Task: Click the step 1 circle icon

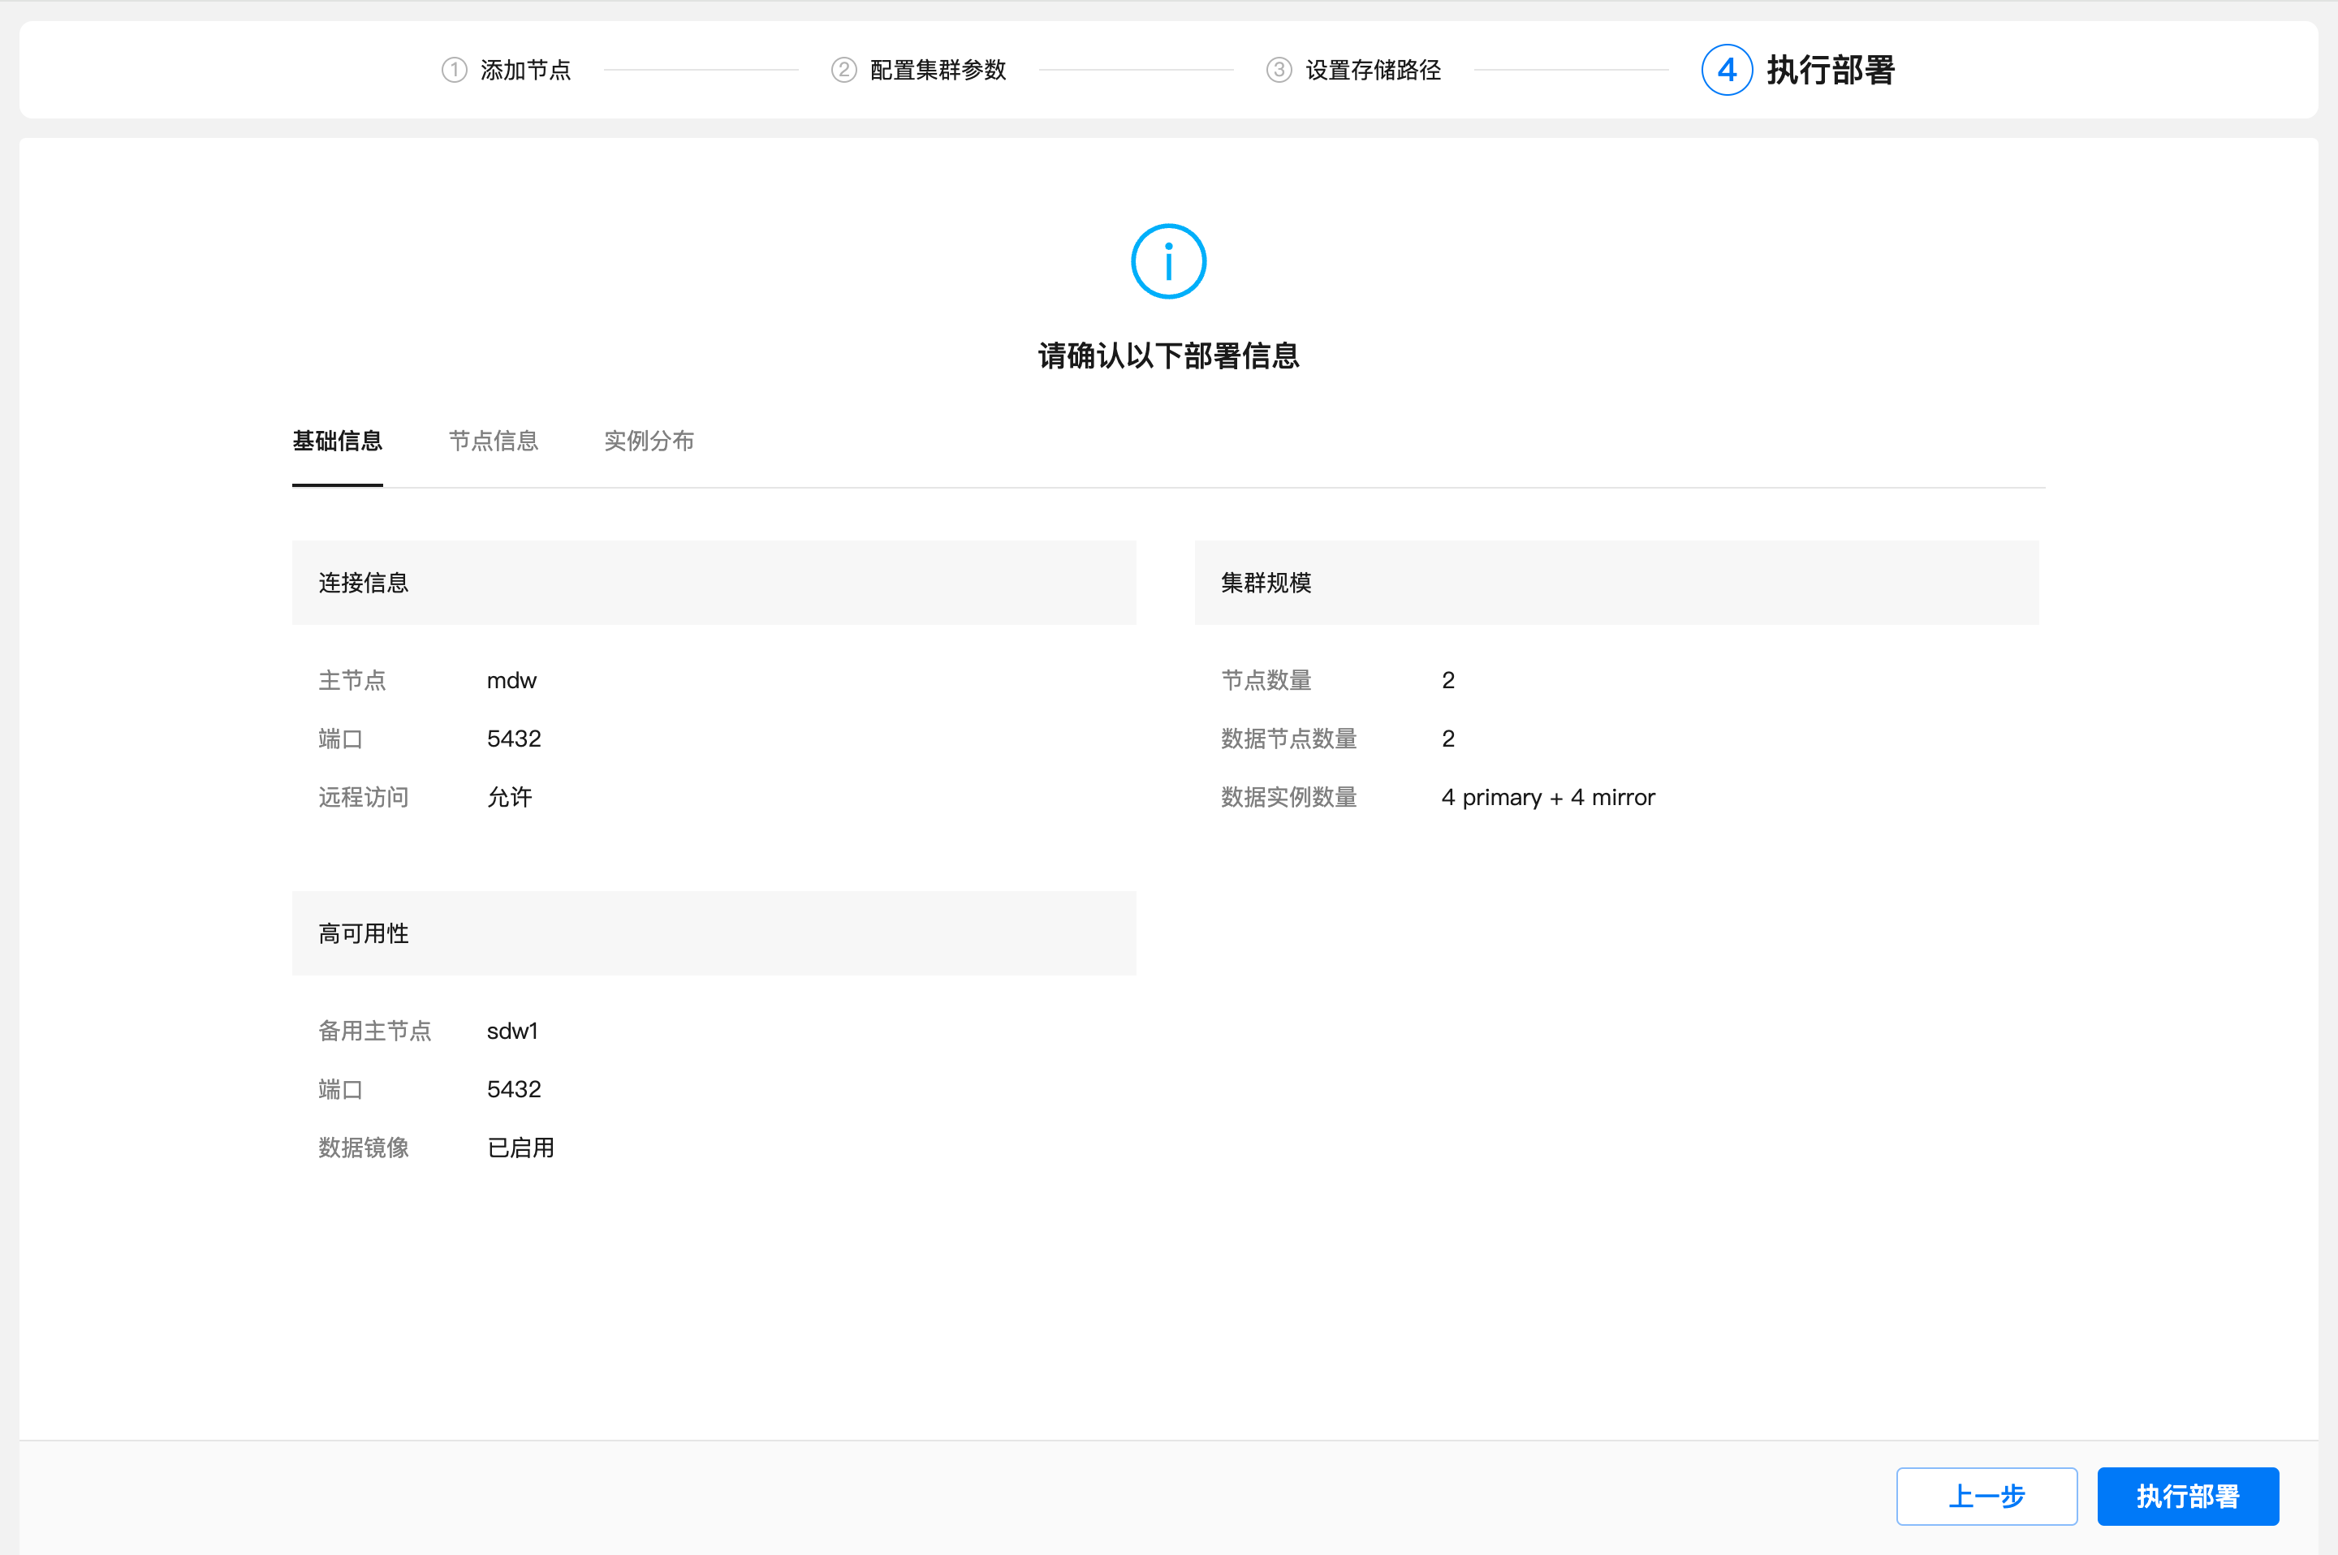Action: pos(455,71)
